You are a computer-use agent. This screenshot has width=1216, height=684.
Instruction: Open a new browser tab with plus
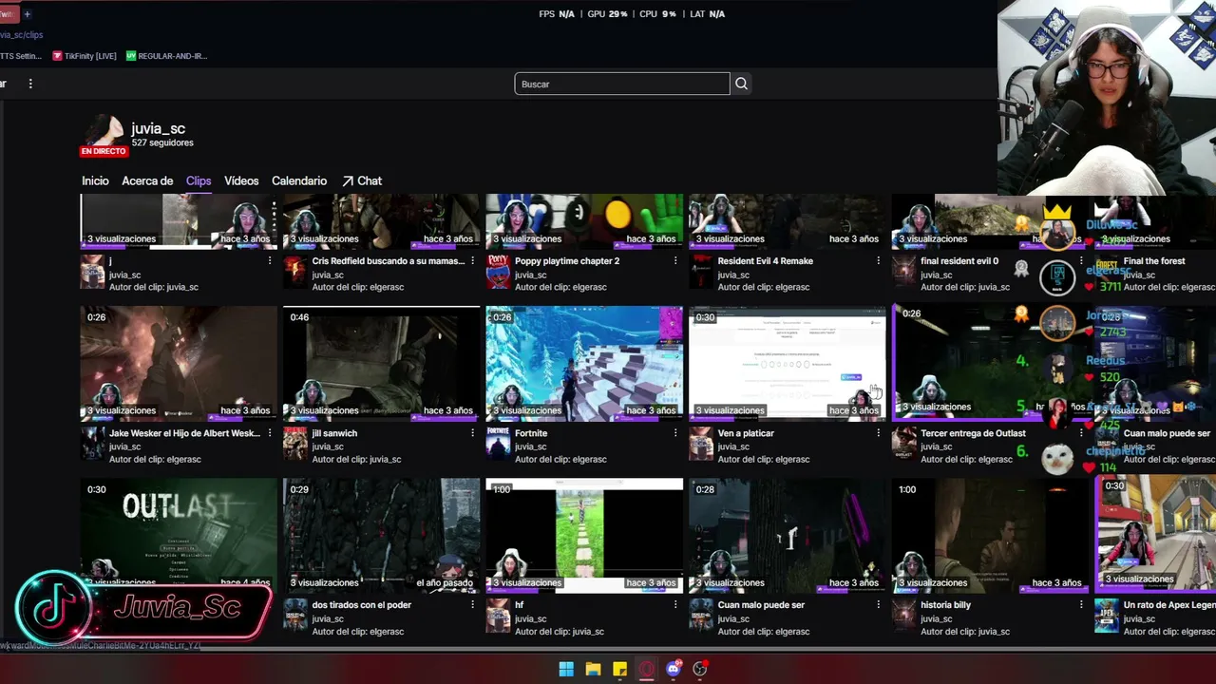tap(27, 14)
